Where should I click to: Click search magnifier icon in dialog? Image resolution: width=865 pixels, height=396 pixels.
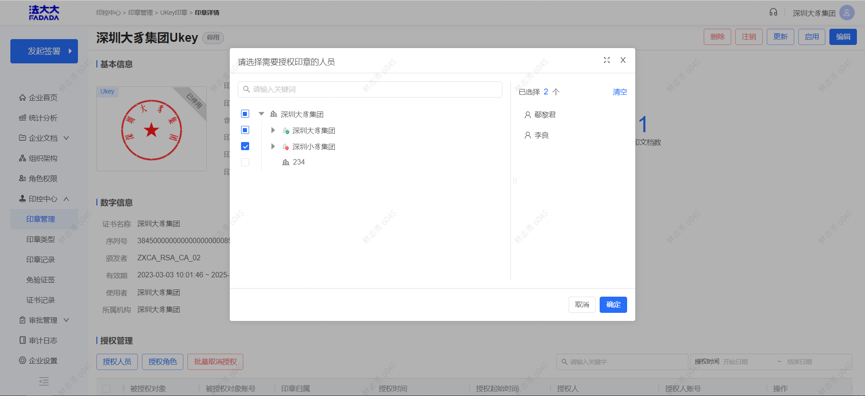(246, 89)
